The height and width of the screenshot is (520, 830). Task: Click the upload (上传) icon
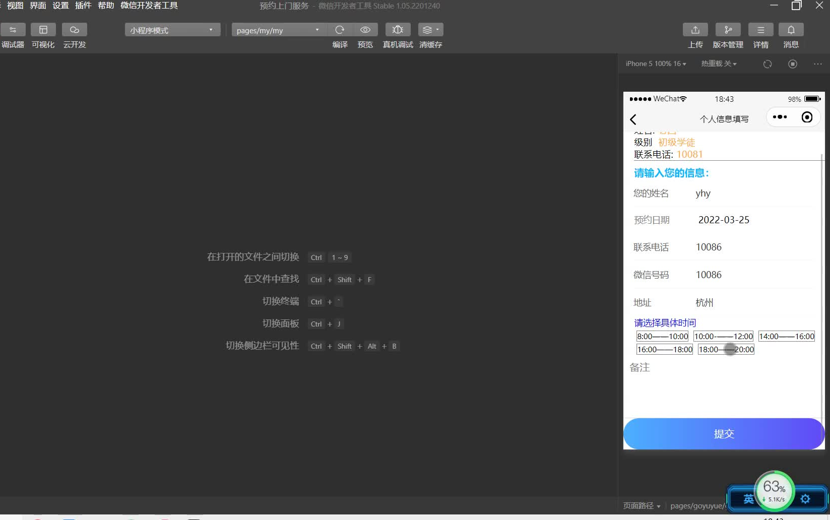[x=695, y=30]
